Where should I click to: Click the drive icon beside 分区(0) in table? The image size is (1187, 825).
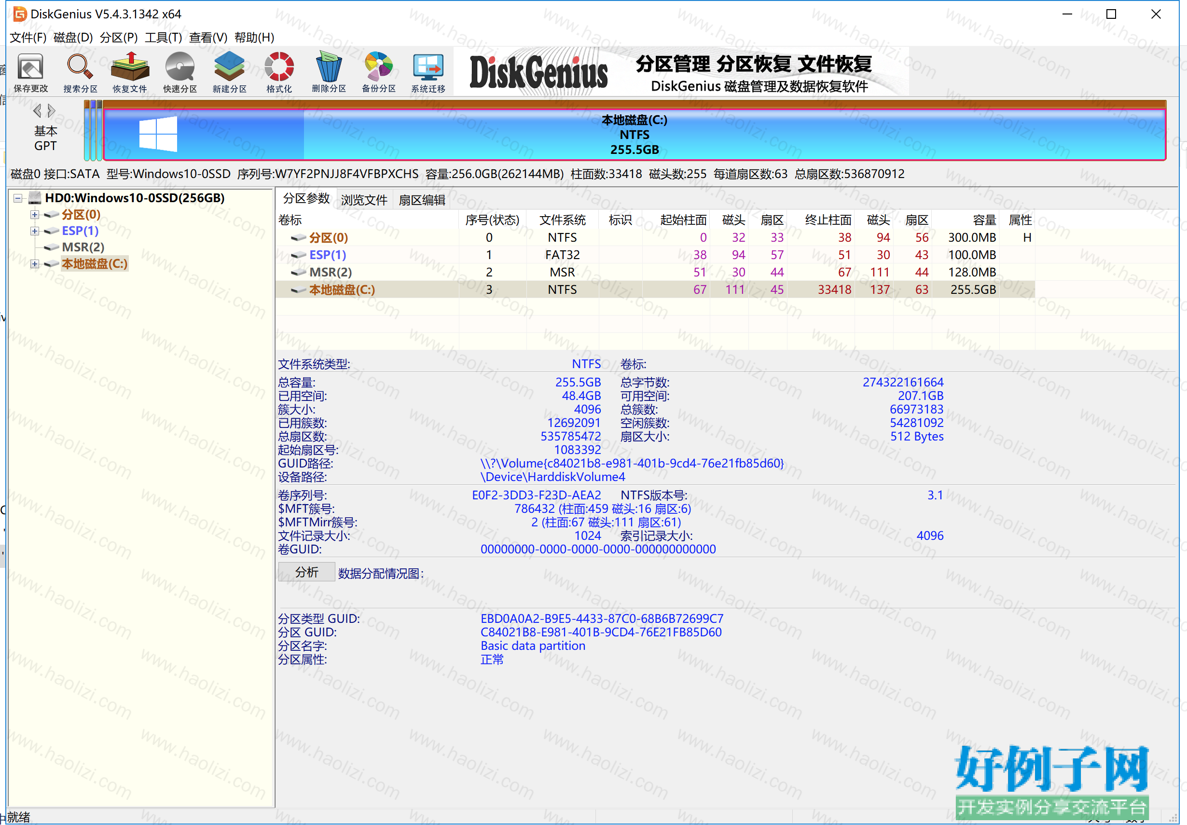pos(298,238)
